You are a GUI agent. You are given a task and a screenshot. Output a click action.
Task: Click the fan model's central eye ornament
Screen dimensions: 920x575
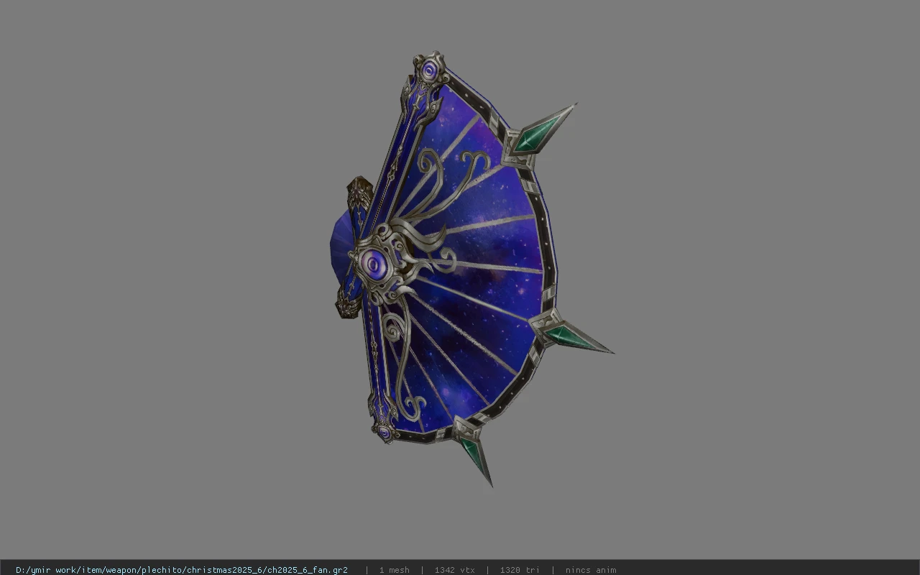(x=374, y=265)
